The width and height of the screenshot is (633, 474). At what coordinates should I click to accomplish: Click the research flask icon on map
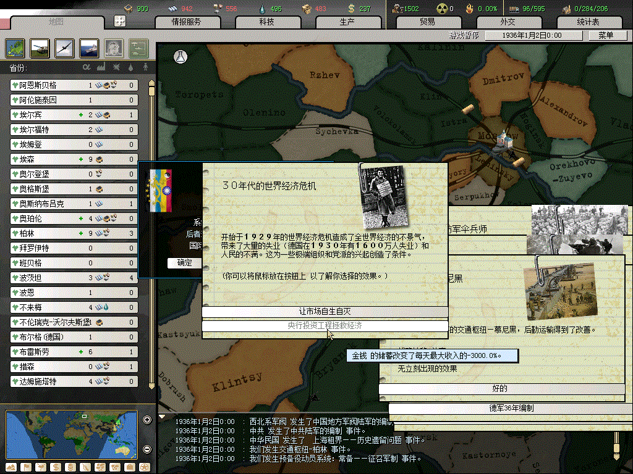[x=181, y=56]
